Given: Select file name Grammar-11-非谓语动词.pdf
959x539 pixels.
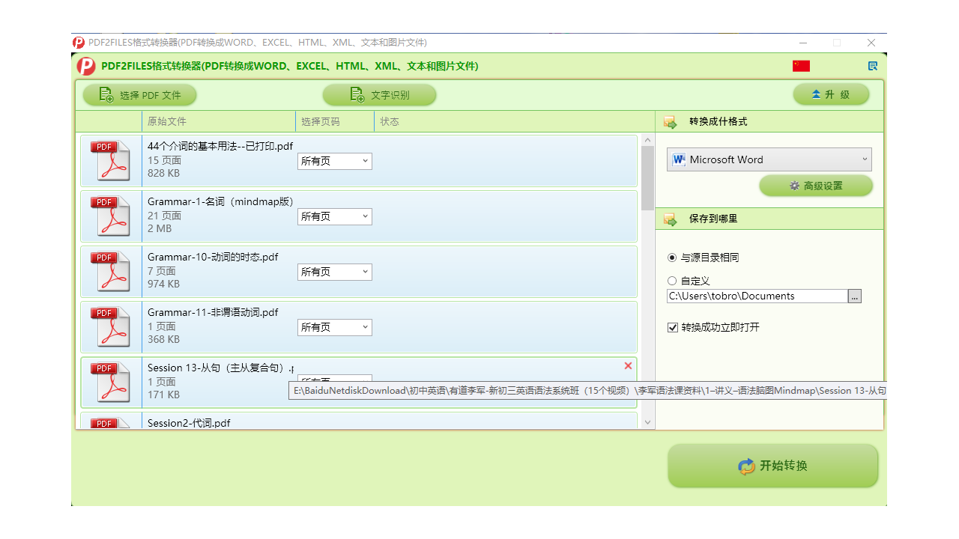Looking at the screenshot, I should [x=213, y=312].
